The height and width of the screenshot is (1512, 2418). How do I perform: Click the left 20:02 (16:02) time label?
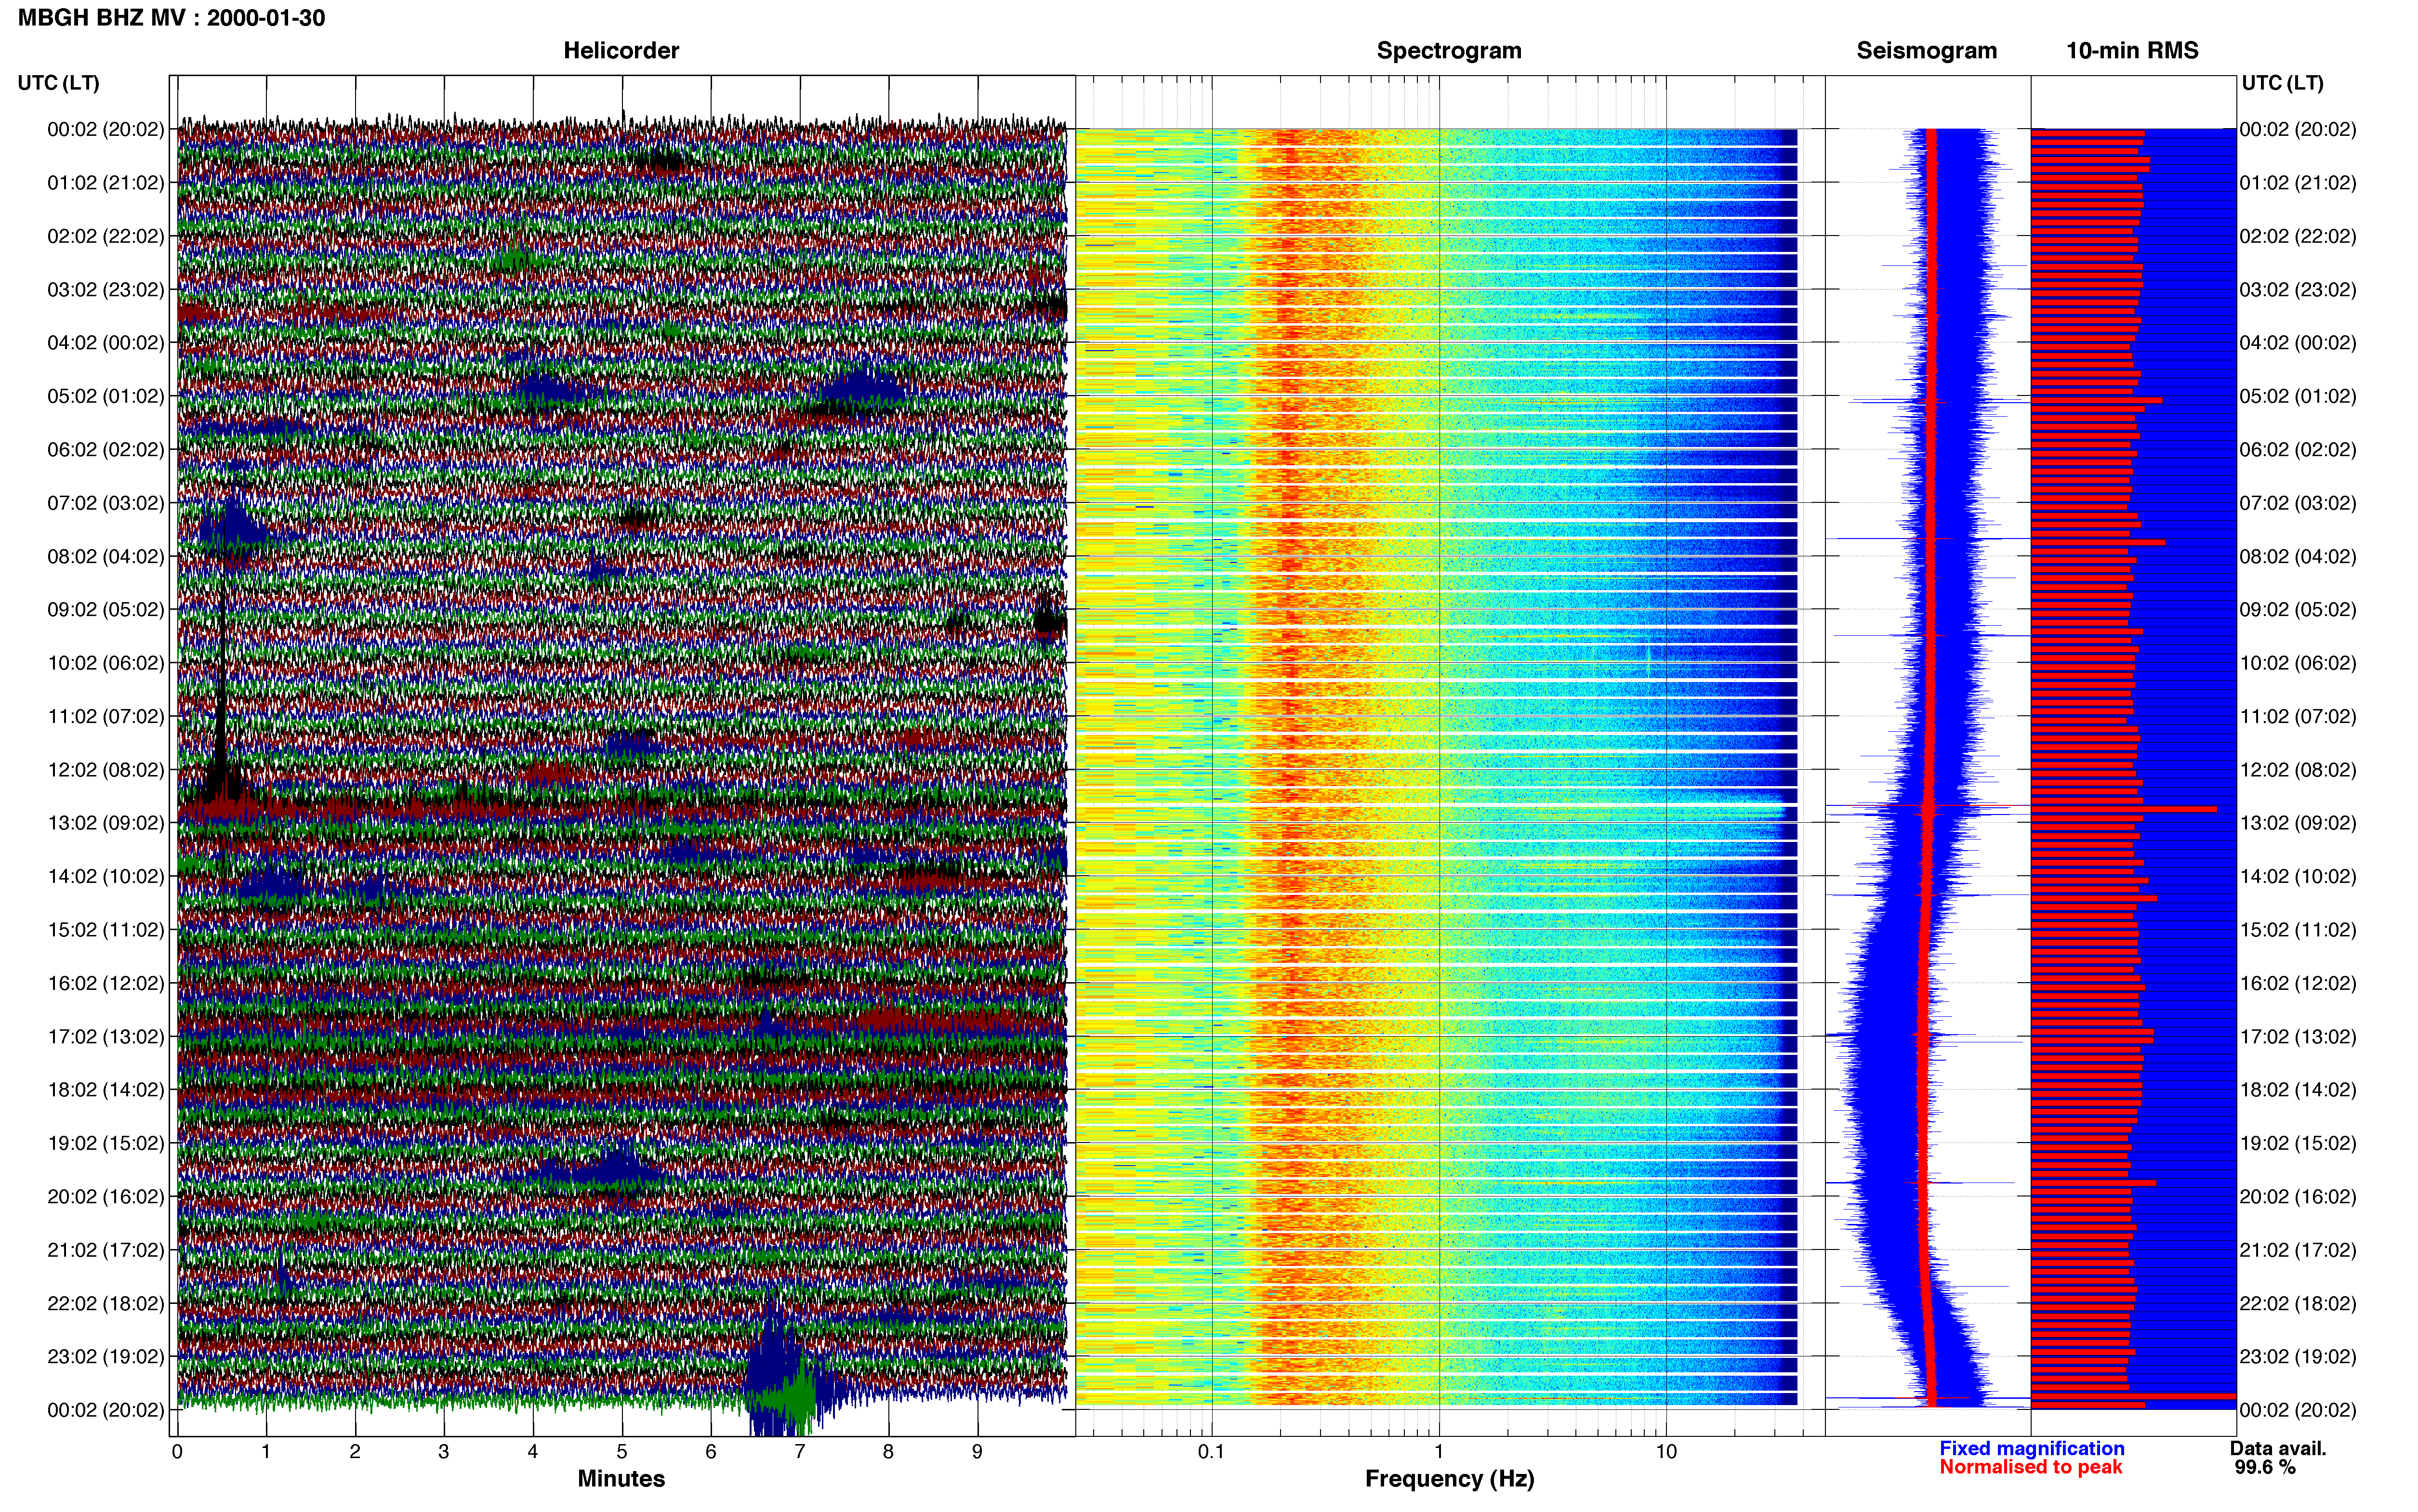click(105, 1196)
